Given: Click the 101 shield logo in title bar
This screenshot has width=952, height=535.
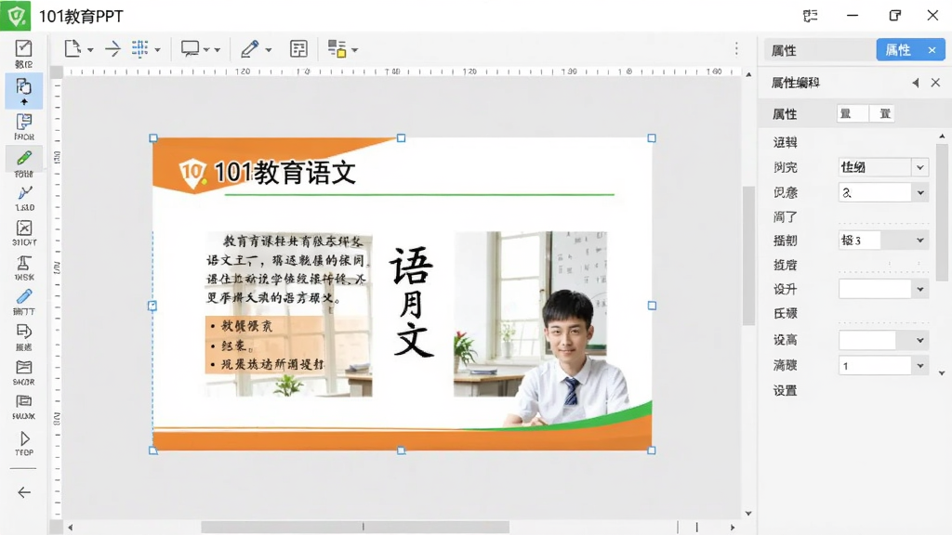Looking at the screenshot, I should pos(15,15).
